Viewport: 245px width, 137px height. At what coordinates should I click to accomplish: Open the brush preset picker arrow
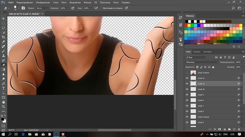point(19,8)
